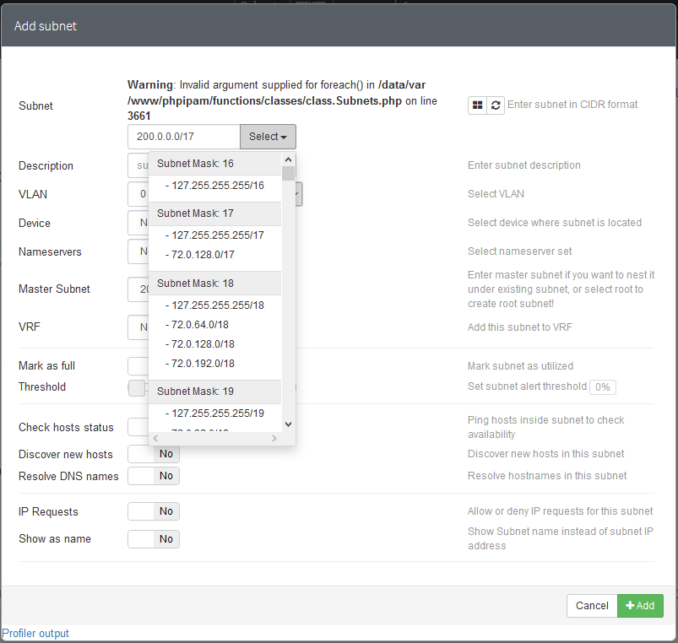Image resolution: width=678 pixels, height=643 pixels.
Task: Click the refresh icon beside the grid icon
Action: tap(496, 105)
